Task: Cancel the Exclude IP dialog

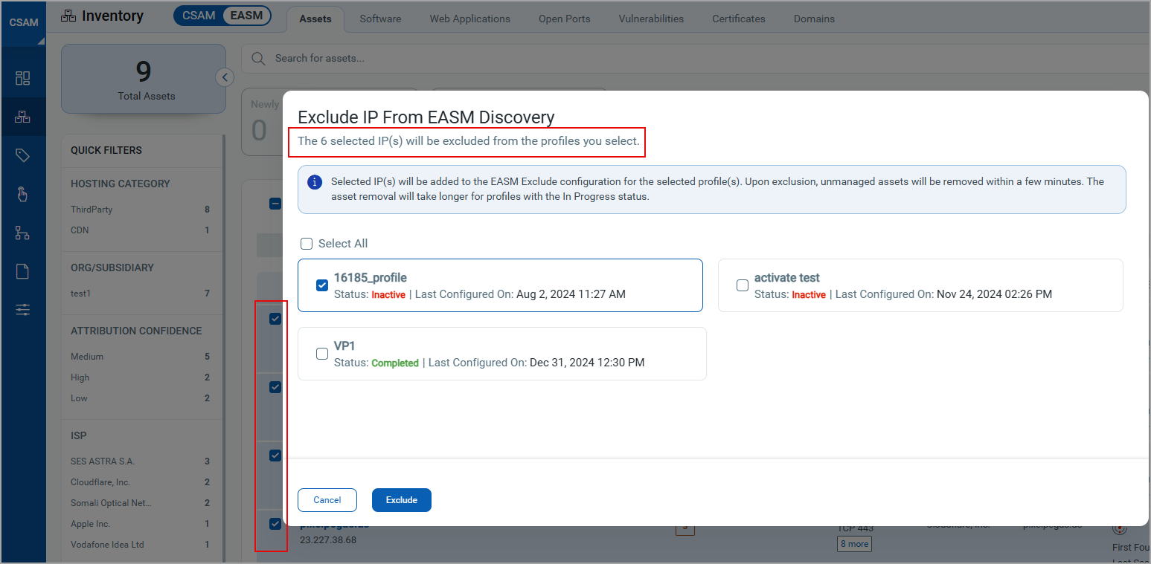Action: [x=327, y=500]
